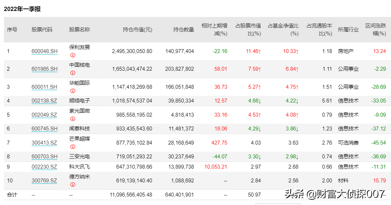Click info icon under 保利发展

click(x=73, y=55)
